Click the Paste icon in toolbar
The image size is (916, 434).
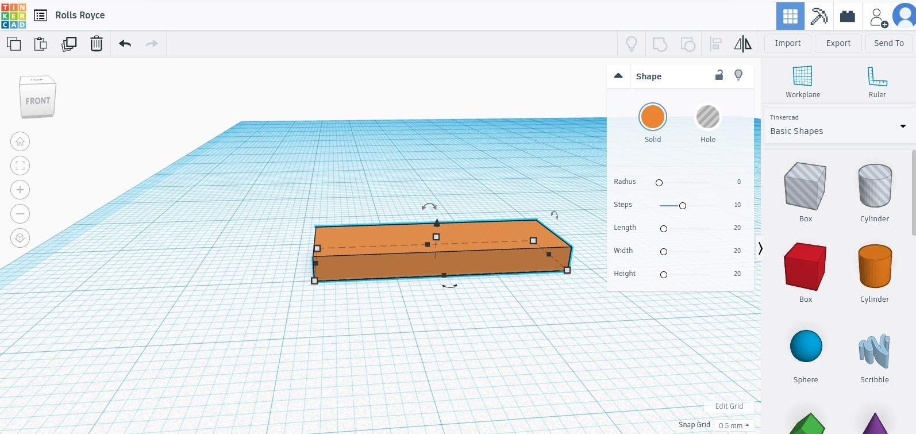[41, 44]
